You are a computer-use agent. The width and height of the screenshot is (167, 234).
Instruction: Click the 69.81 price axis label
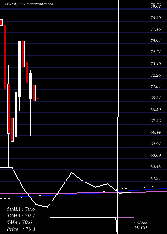click(x=156, y=98)
